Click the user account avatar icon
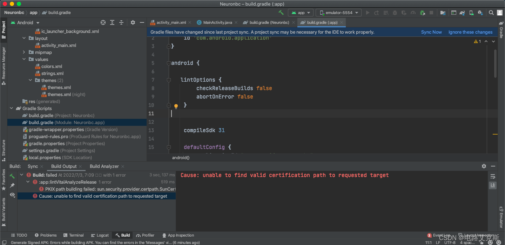Screen dimensions: 505x245 tap(500, 13)
